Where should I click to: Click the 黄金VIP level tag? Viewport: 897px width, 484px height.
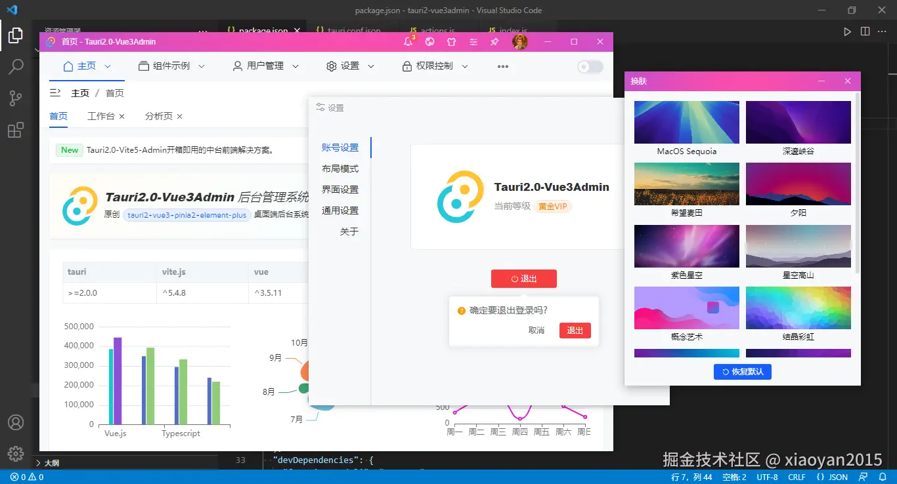(x=554, y=206)
